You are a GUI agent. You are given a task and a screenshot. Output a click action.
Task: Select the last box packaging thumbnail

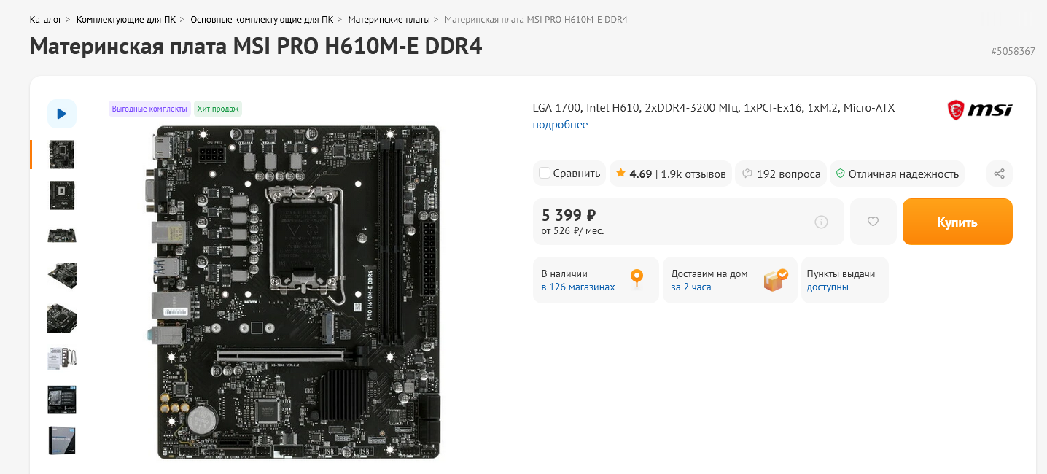pos(62,440)
